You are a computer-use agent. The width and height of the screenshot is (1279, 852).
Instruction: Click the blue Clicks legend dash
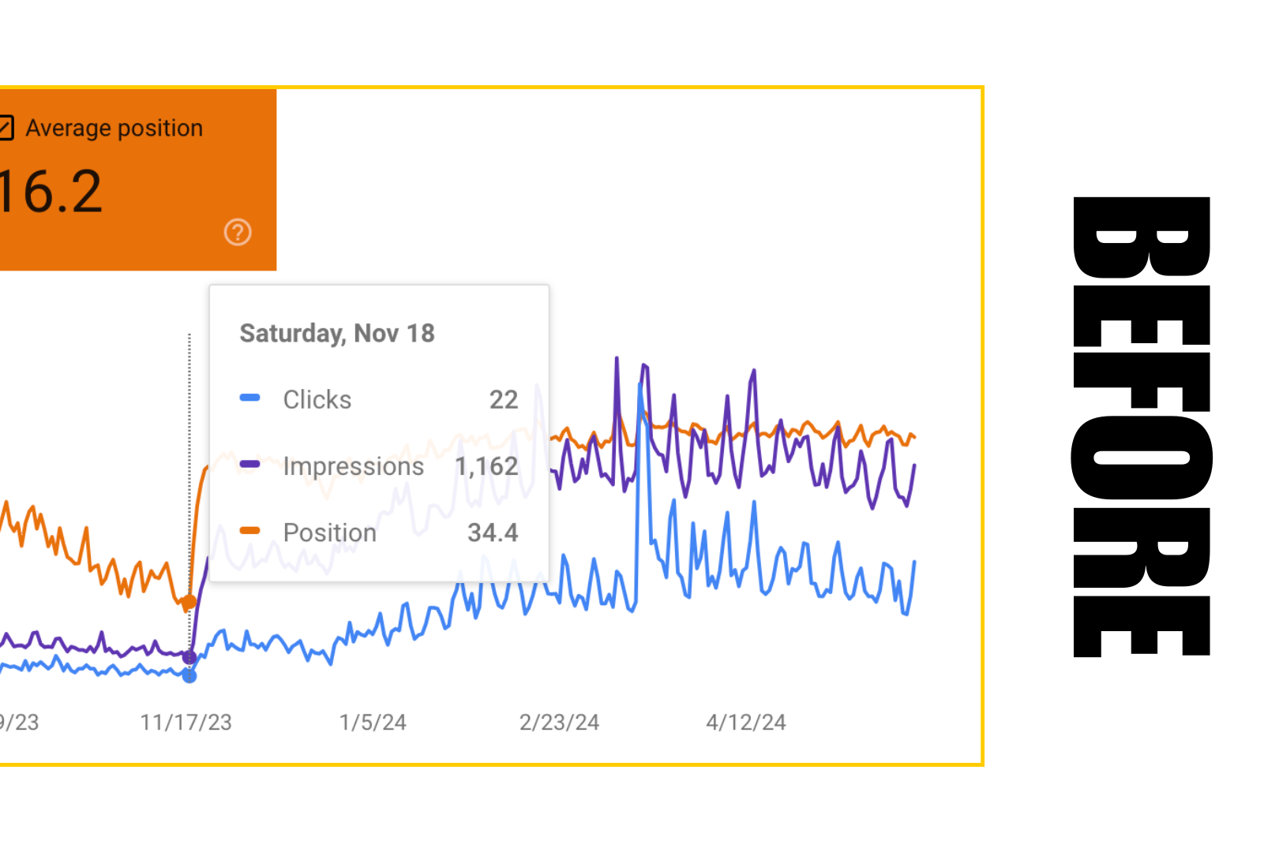click(249, 398)
